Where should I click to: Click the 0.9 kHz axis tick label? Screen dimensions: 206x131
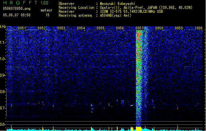(3, 75)
